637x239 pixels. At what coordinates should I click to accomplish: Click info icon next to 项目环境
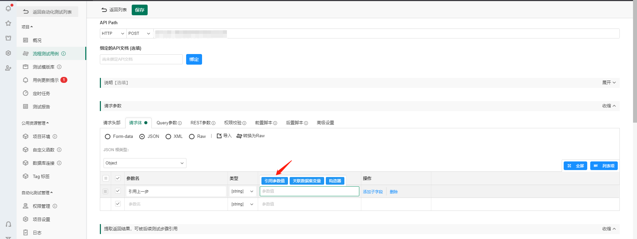pos(55,136)
